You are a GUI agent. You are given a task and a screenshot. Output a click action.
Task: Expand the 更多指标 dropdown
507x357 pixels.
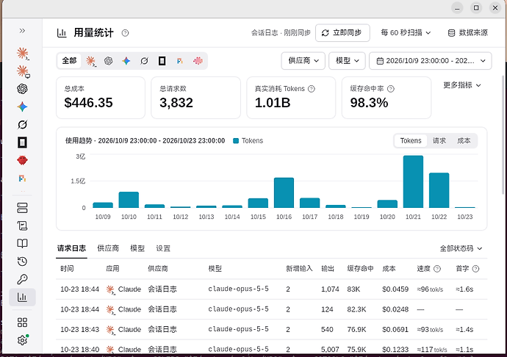click(x=462, y=85)
